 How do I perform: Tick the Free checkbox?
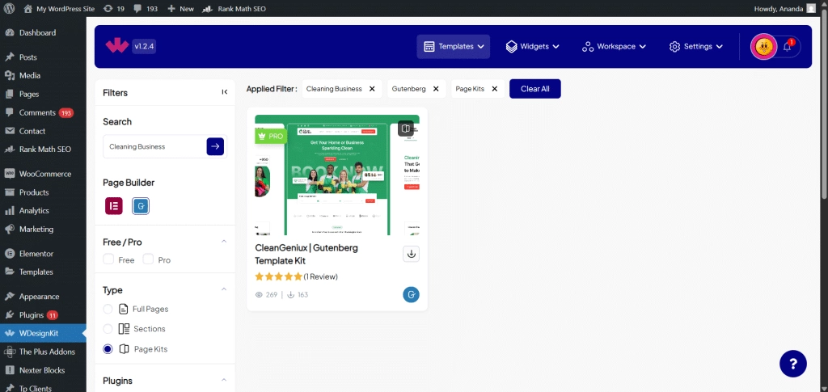[x=108, y=259]
